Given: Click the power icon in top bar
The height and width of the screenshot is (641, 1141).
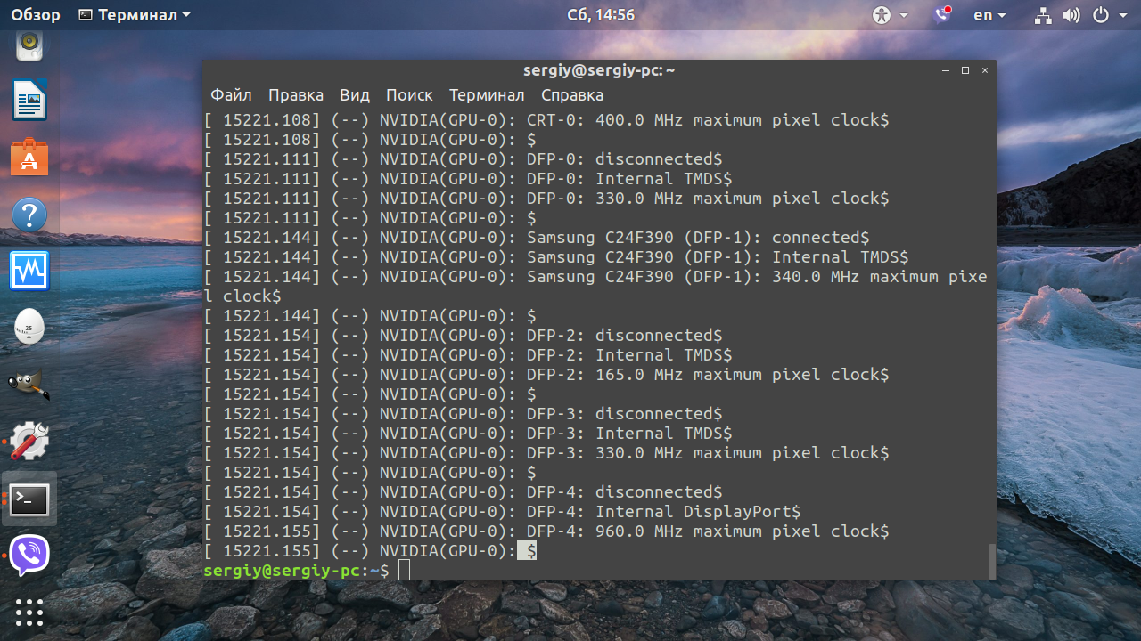Looking at the screenshot, I should 1101,15.
